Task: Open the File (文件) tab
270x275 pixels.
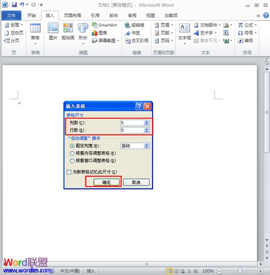Action: click(x=11, y=15)
